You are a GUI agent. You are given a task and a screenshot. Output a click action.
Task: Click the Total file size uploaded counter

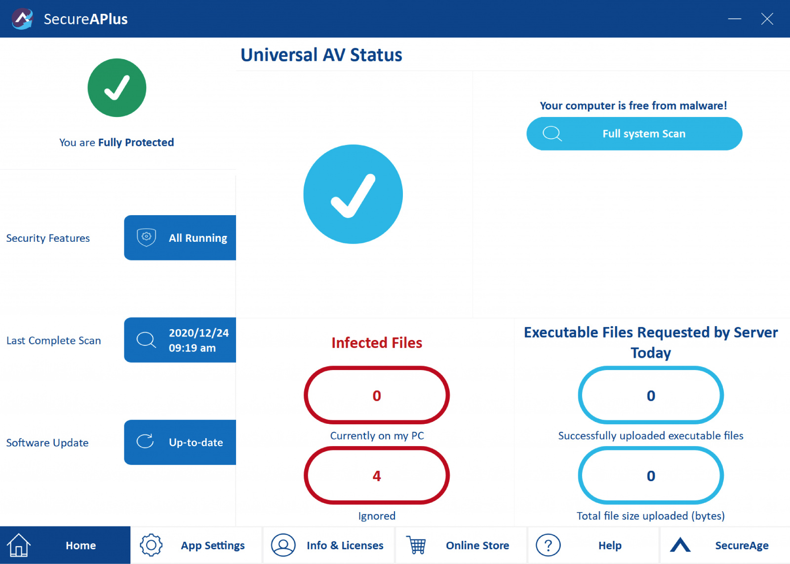[x=651, y=476]
